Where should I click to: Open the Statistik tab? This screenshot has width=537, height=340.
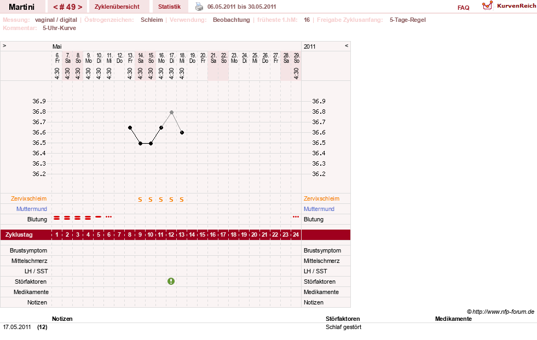(x=169, y=7)
